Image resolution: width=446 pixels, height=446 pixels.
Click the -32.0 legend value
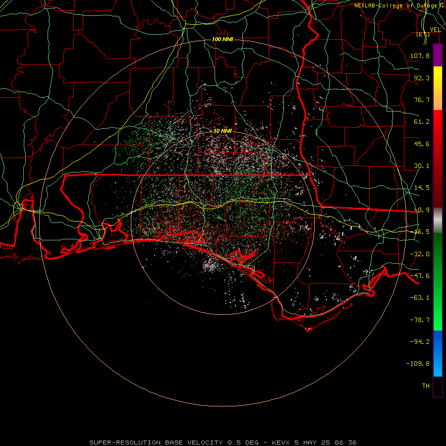[420, 254]
